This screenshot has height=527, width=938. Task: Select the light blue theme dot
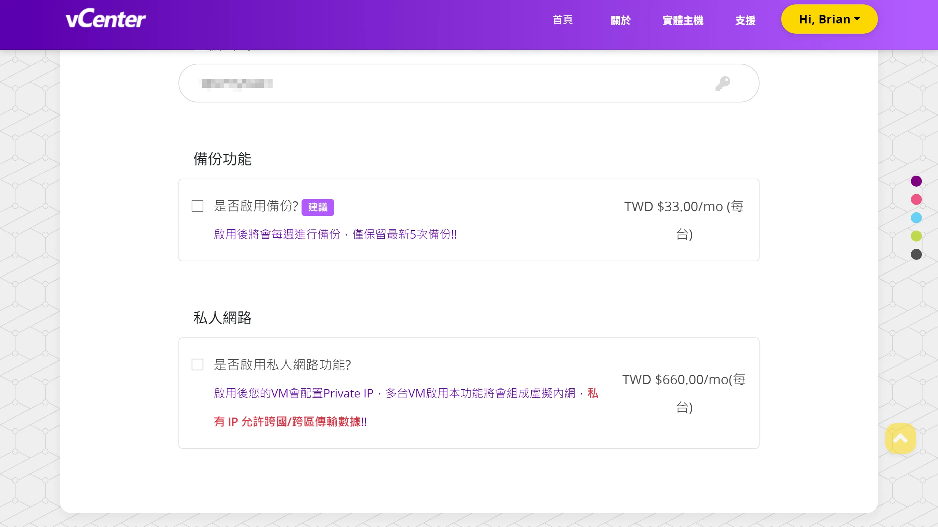tap(916, 218)
